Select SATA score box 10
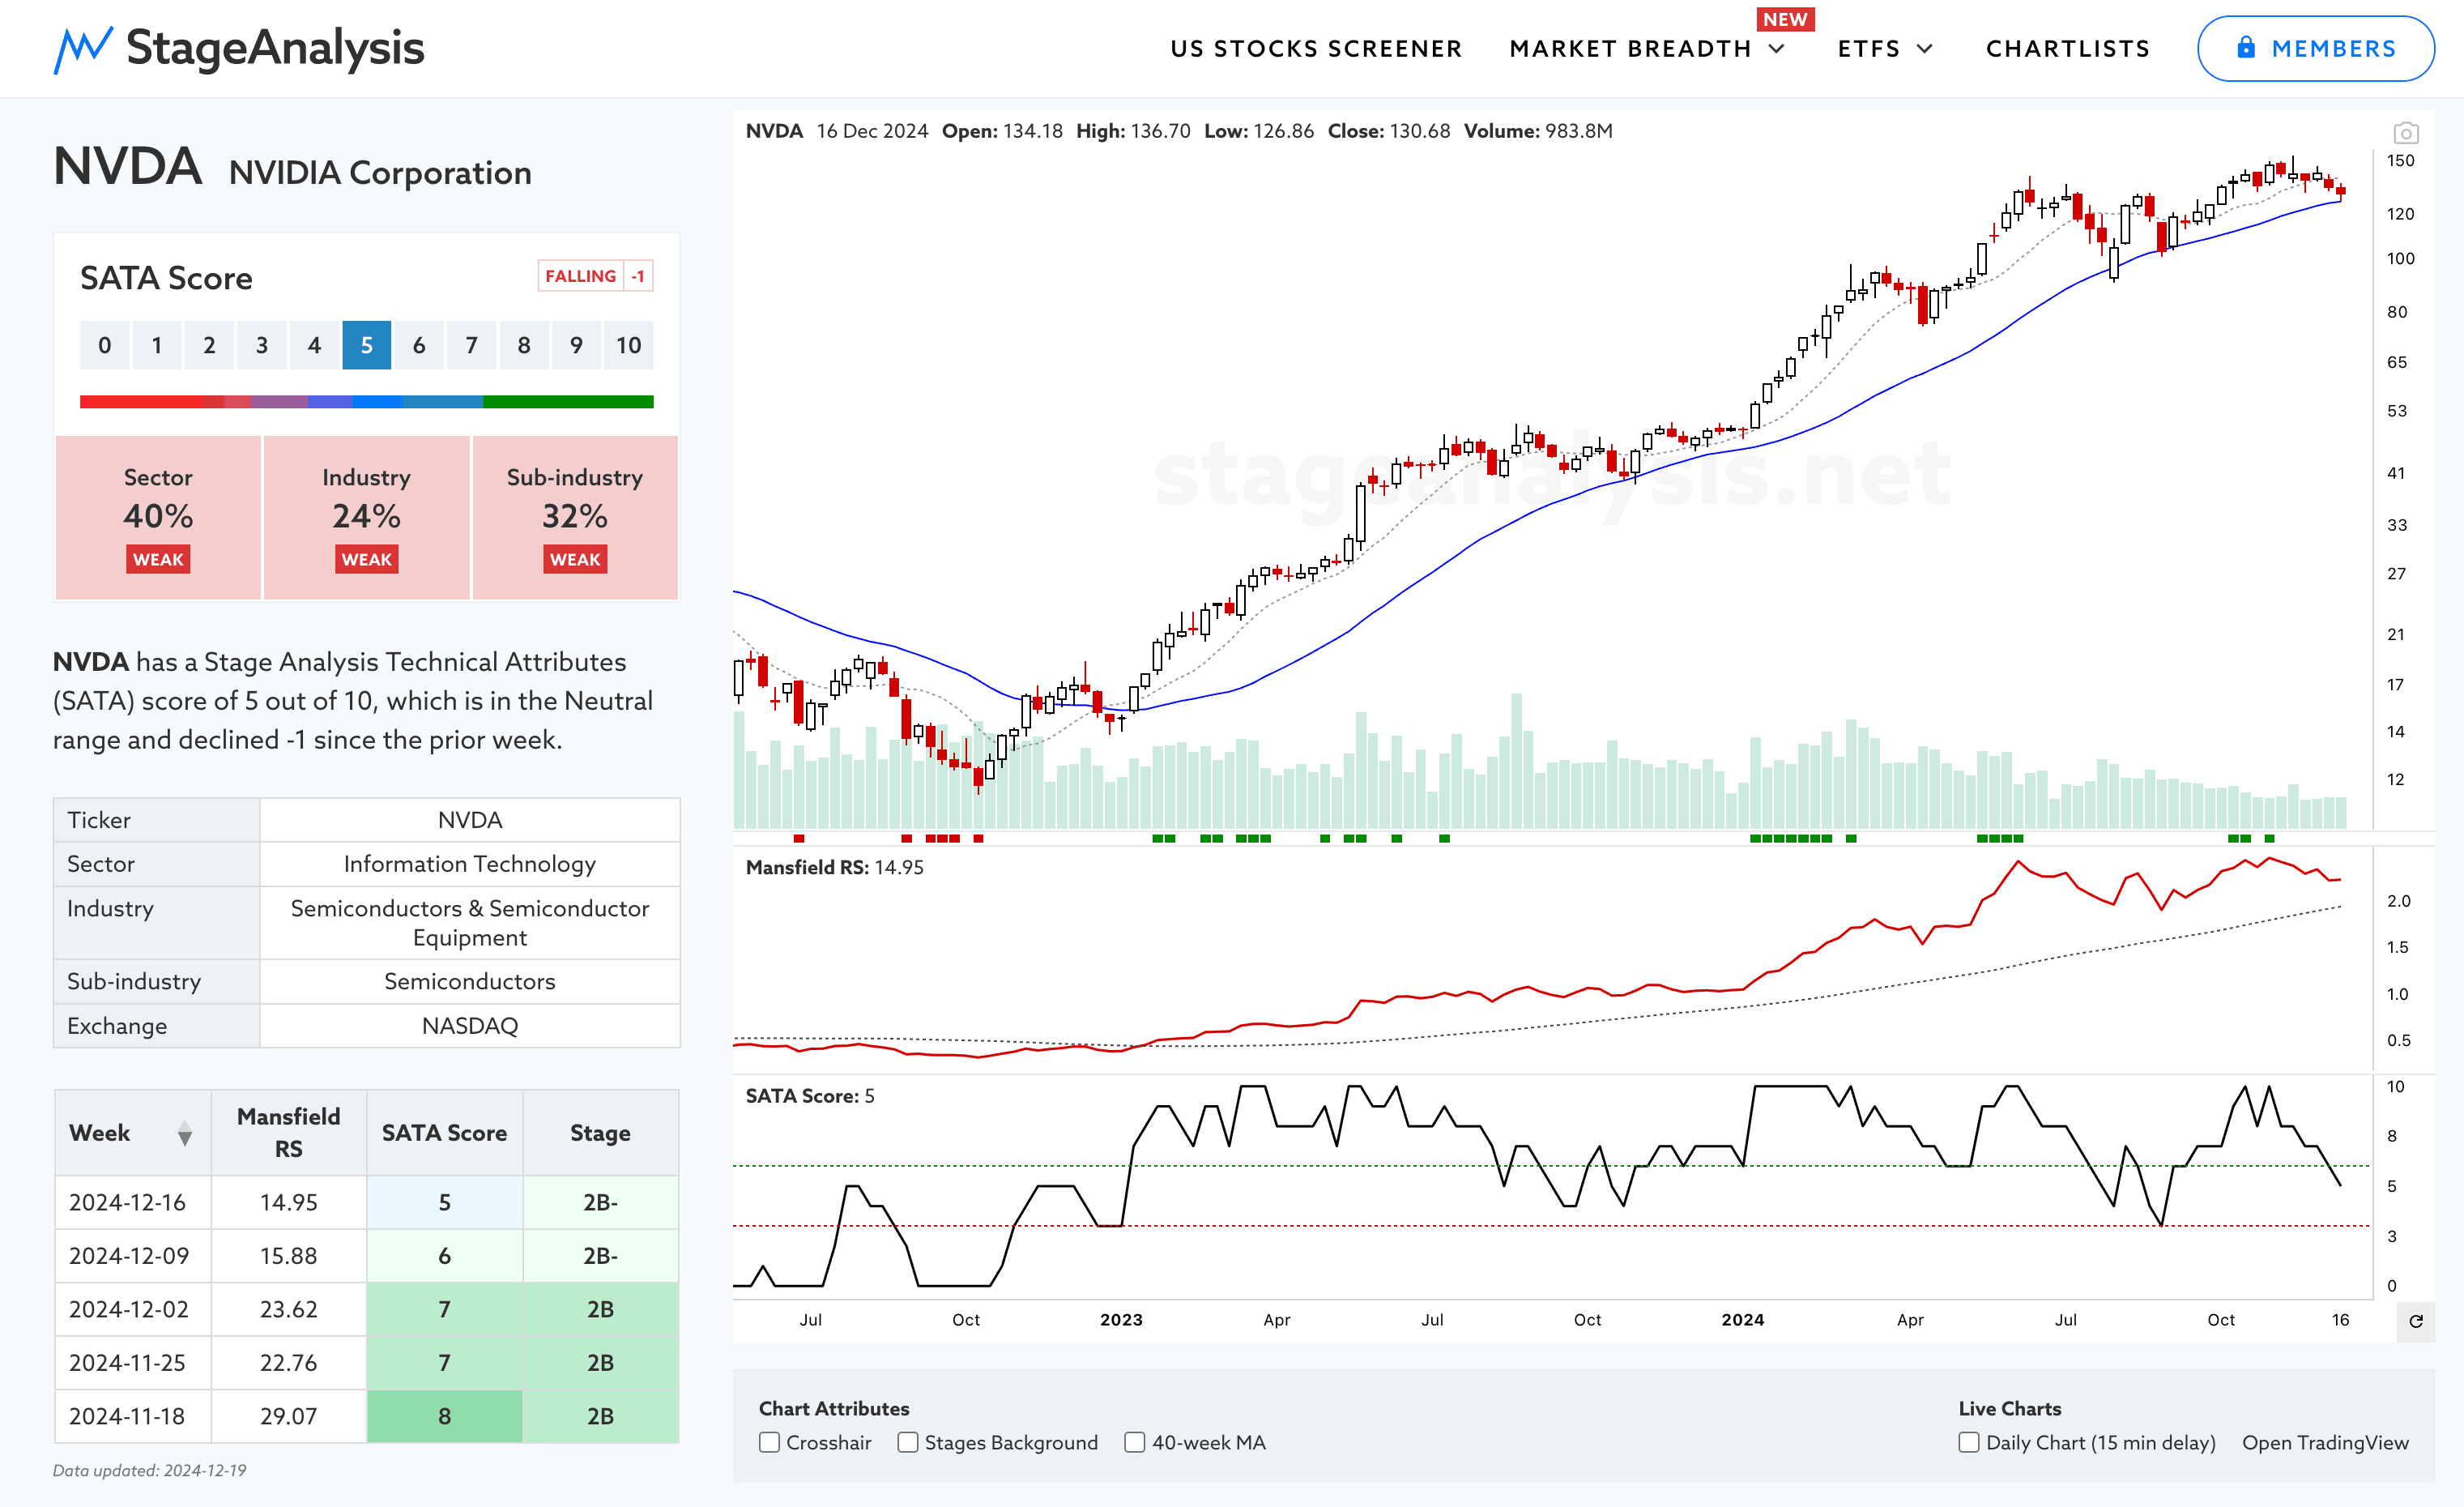The image size is (2464, 1507). tap(628, 345)
